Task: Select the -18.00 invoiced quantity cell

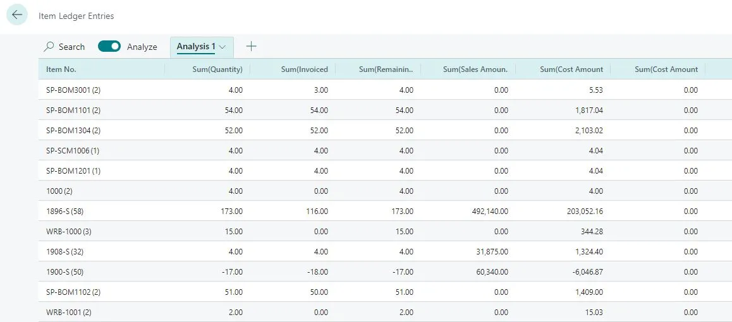Action: tap(317, 271)
